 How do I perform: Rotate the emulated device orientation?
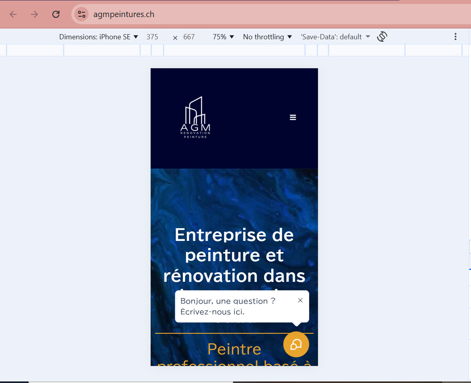[382, 36]
